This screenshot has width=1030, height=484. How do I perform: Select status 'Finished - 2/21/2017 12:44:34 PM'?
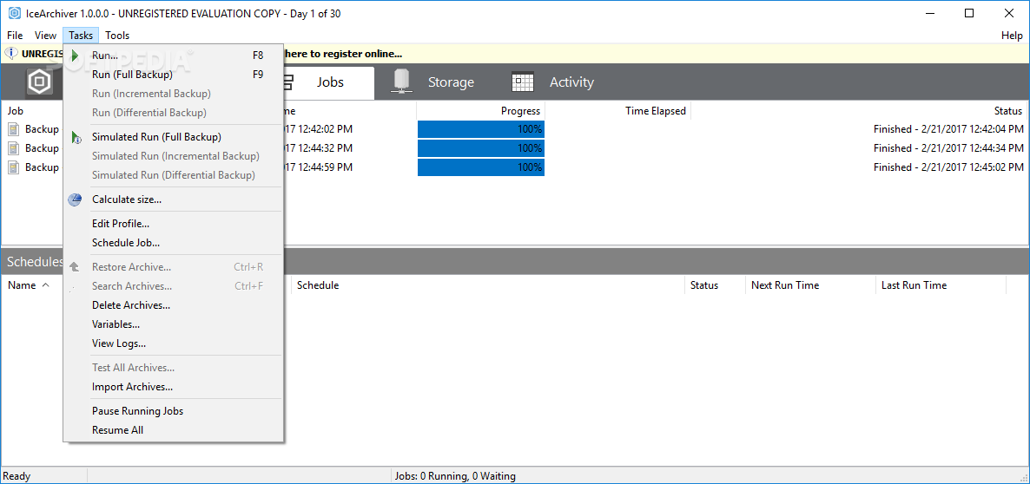coord(948,148)
